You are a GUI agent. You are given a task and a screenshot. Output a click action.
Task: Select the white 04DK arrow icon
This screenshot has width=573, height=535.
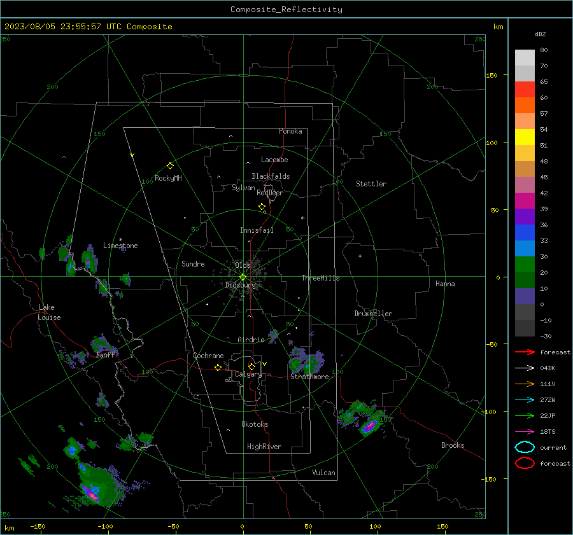tap(525, 368)
